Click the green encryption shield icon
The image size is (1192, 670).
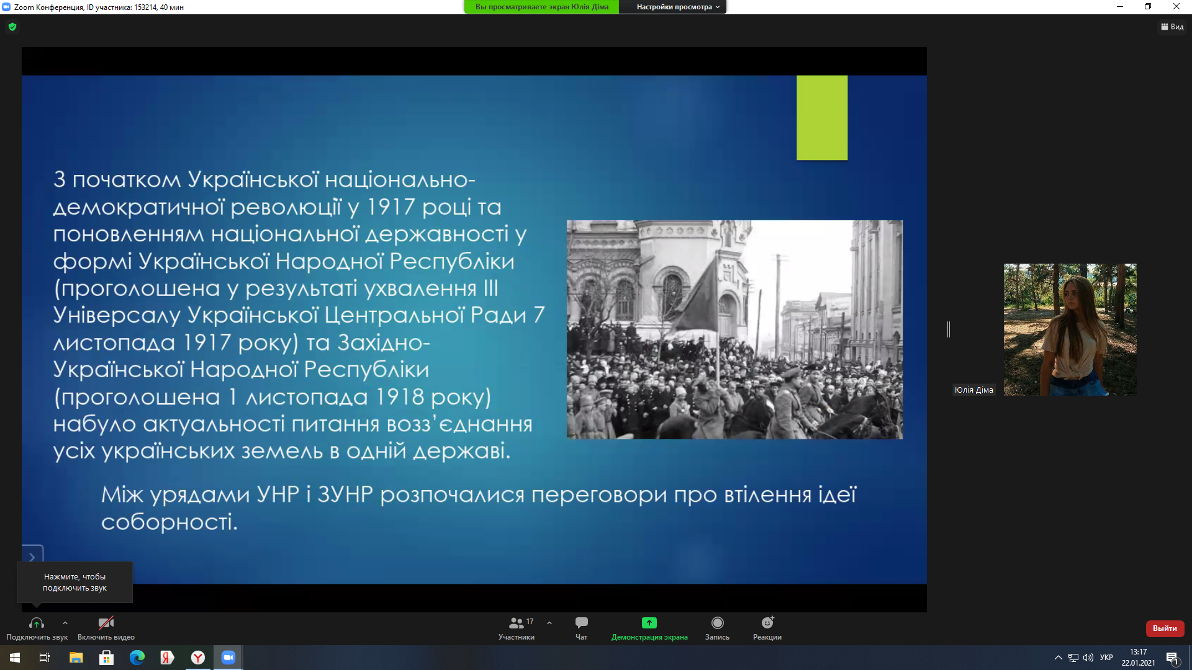pos(12,27)
